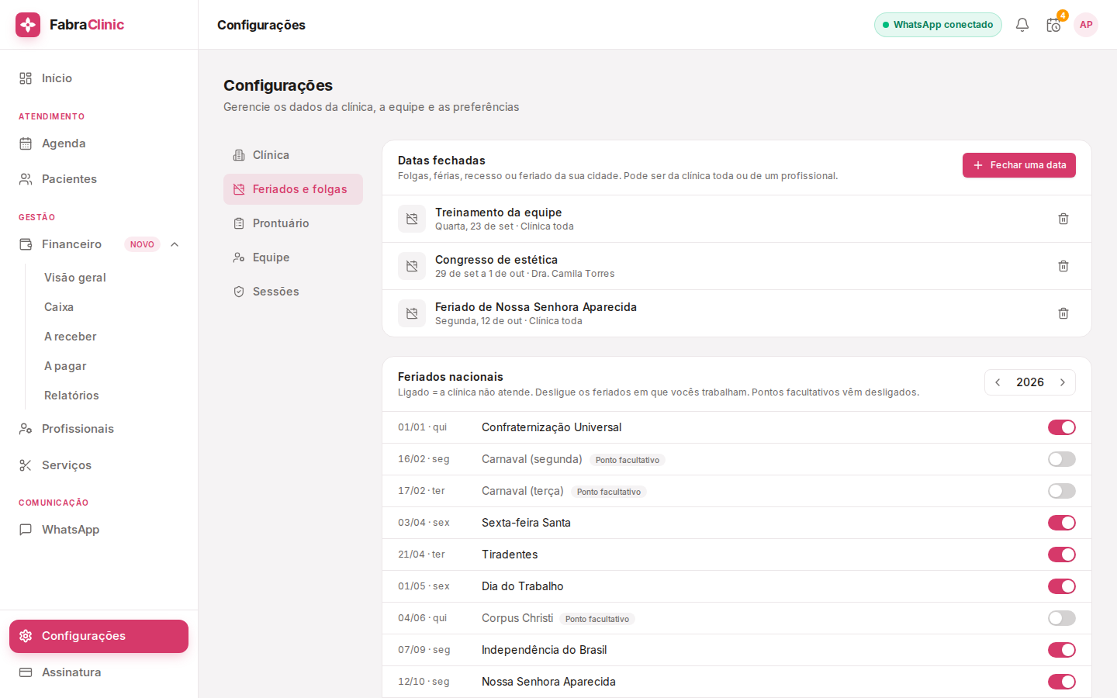Image resolution: width=1117 pixels, height=698 pixels.
Task: Click the calendar icon beside Treinamento da equipe
Action: pyautogui.click(x=412, y=219)
